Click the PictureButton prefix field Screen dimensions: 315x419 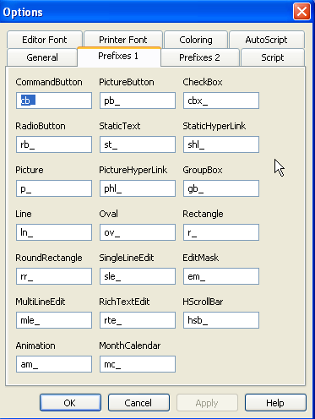[138, 101]
